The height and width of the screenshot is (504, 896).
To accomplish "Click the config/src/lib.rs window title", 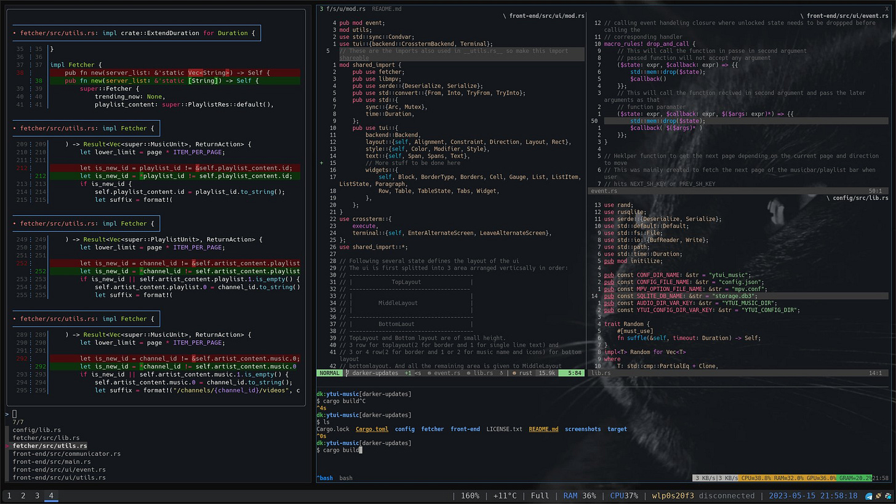I will tap(857, 198).
